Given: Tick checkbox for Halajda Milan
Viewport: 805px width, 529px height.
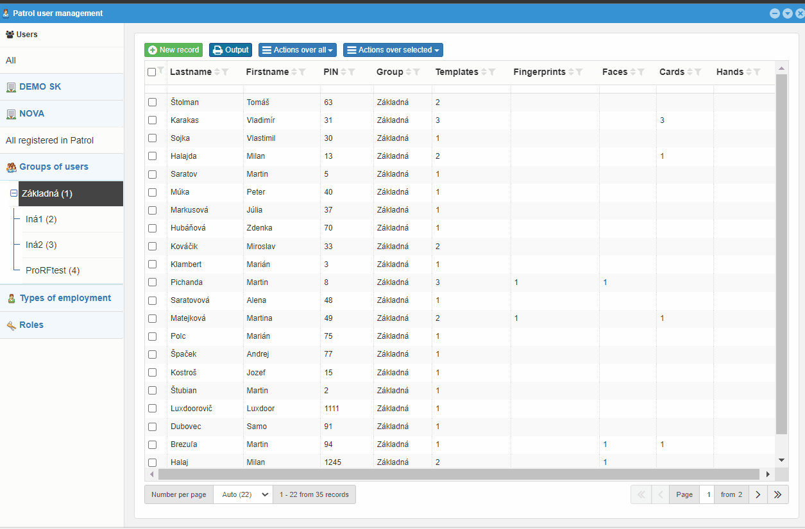Looking at the screenshot, I should tap(153, 156).
